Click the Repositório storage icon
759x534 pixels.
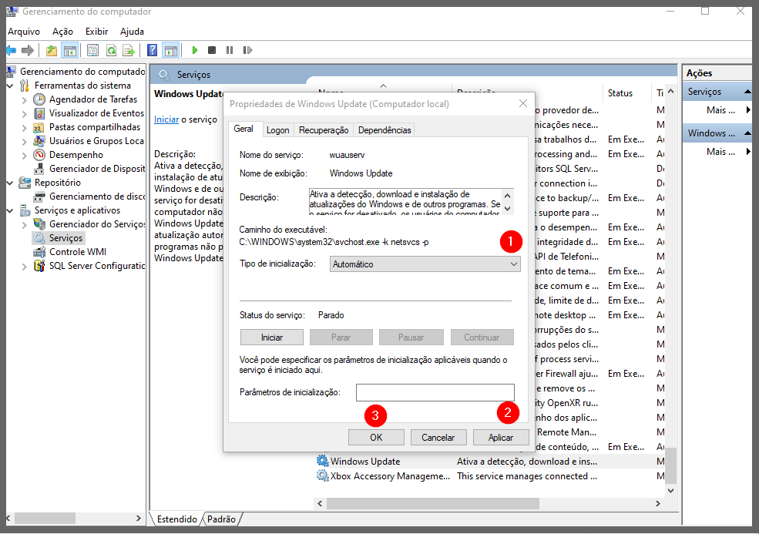click(25, 183)
